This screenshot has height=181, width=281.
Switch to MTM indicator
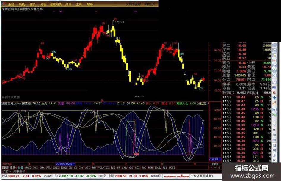(150, 168)
